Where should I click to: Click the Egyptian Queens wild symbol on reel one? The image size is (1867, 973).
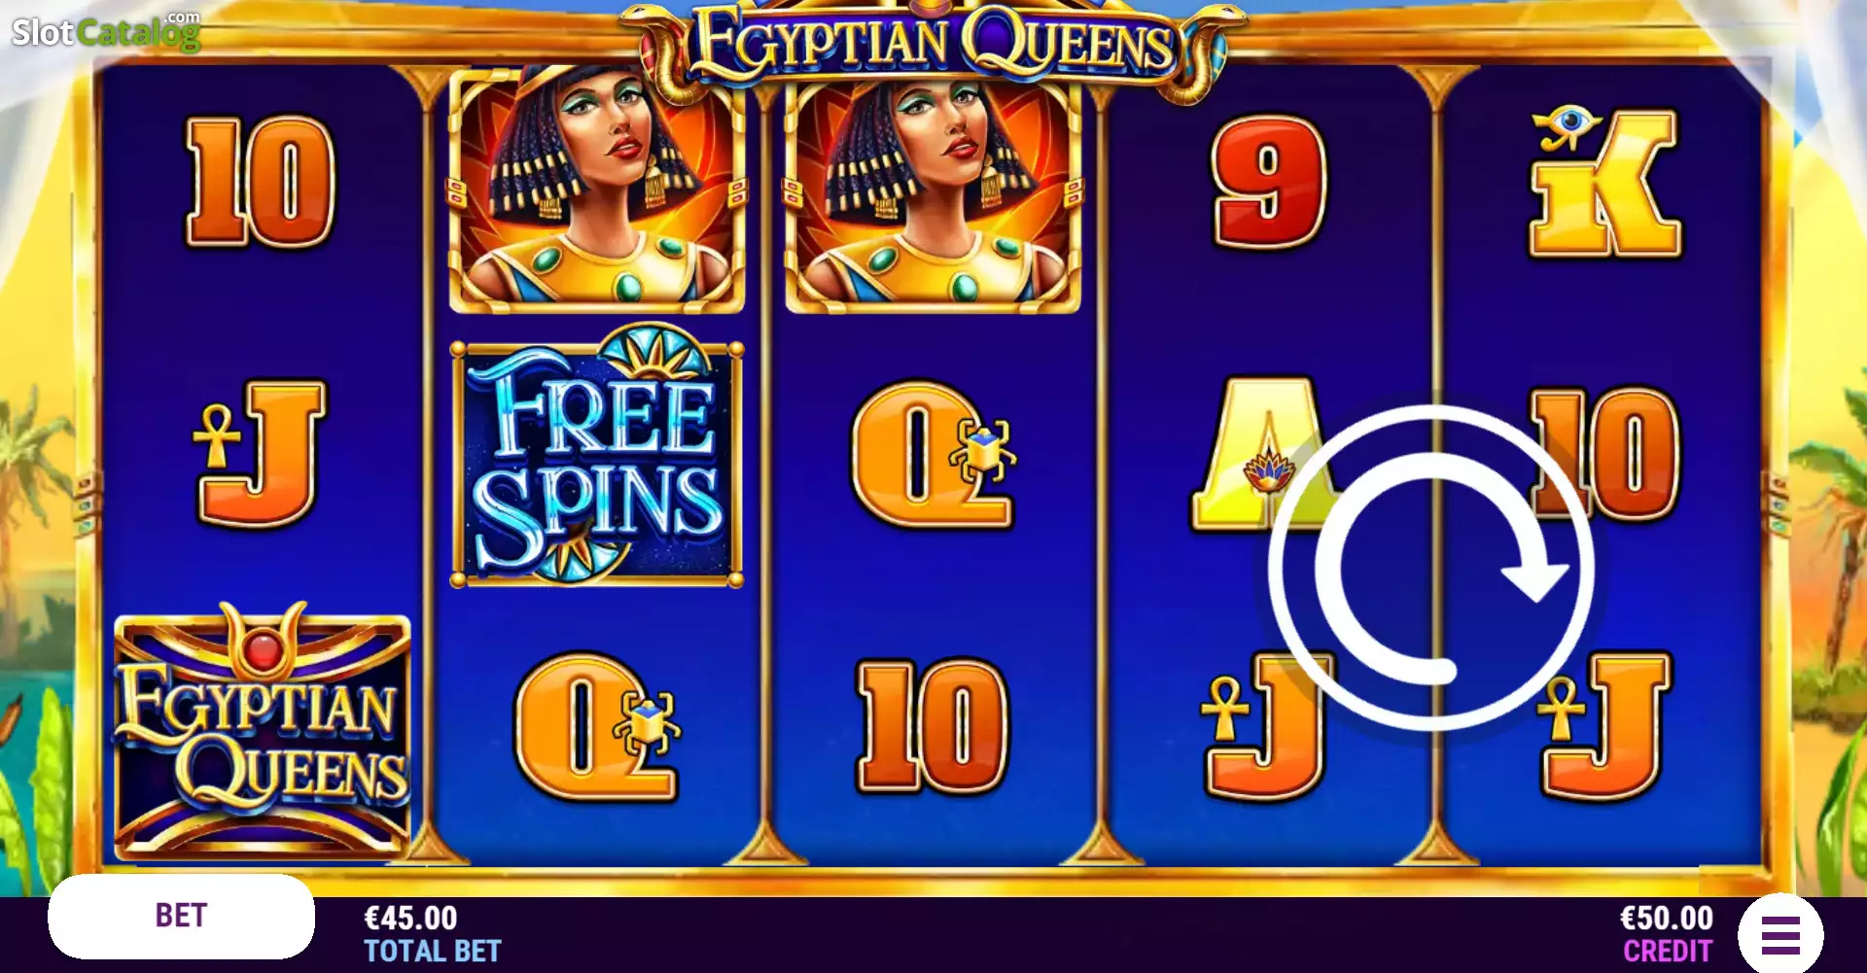(x=263, y=731)
